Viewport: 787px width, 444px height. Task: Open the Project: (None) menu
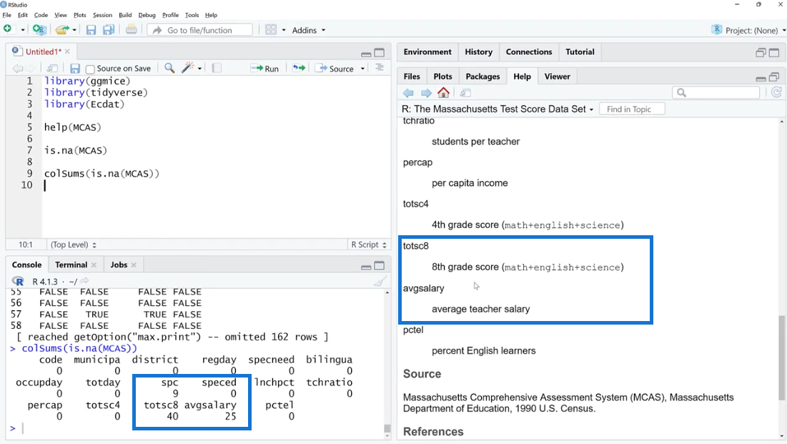pos(748,30)
